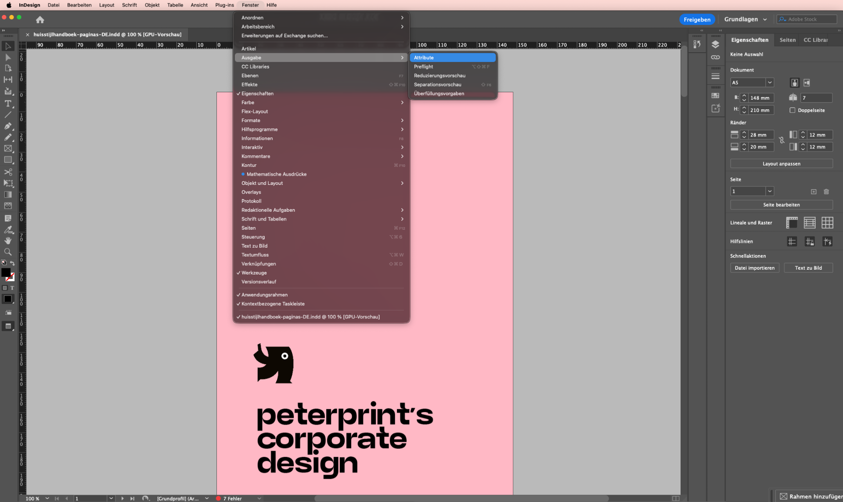The image size is (843, 502).
Task: Open the Ebenen menu item
Action: click(x=321, y=76)
